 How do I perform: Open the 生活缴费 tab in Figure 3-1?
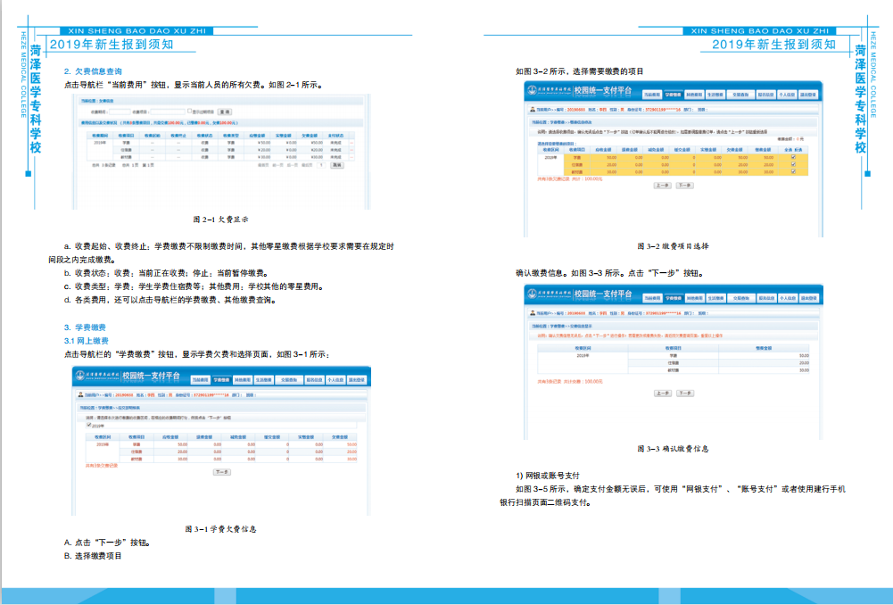point(264,380)
